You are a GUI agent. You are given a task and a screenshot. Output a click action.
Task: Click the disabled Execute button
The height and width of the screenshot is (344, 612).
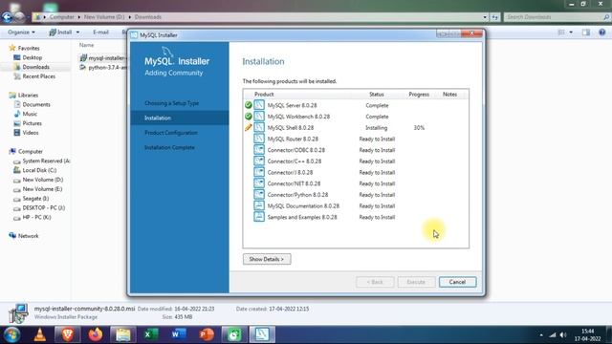(416, 282)
